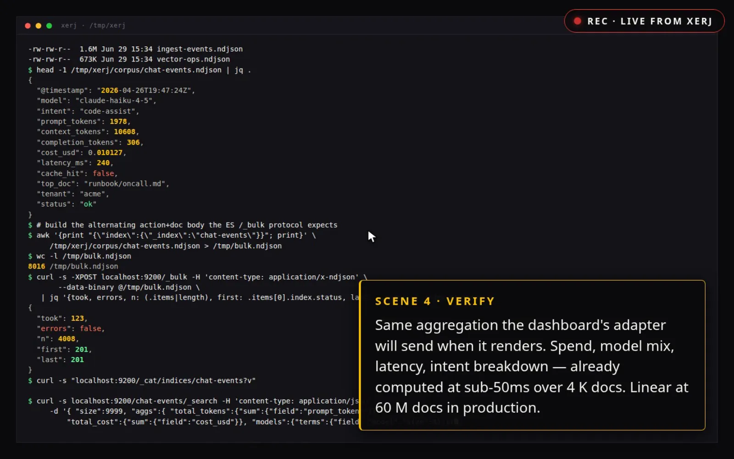Click the 'REC · LIVE FROM XERJ' badge text

pos(650,21)
